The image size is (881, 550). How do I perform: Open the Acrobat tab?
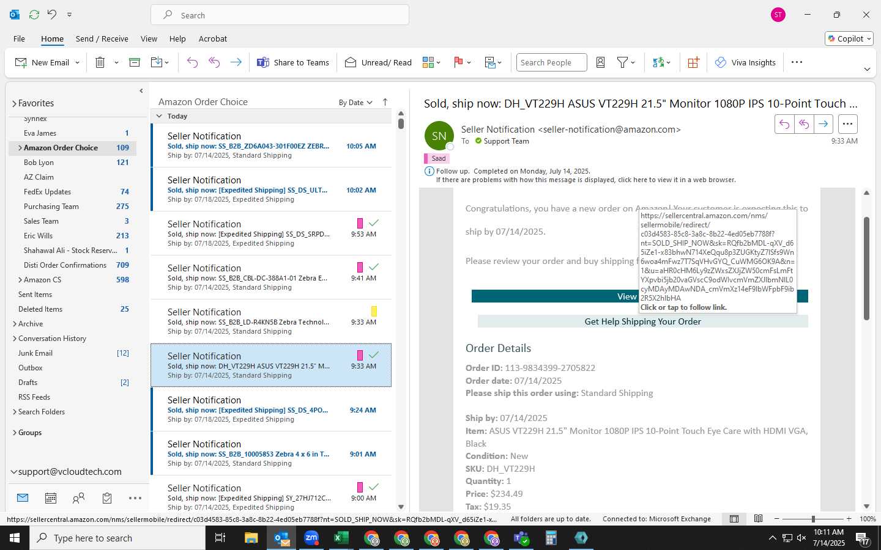point(213,38)
